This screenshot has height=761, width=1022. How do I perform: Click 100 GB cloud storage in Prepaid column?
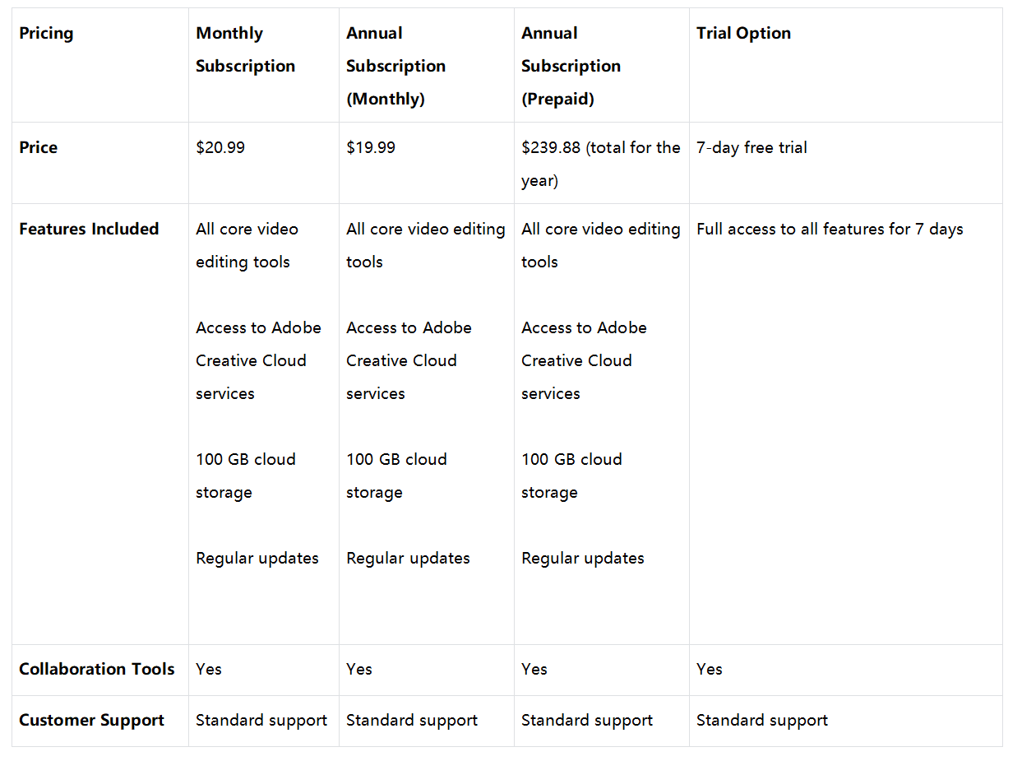571,476
